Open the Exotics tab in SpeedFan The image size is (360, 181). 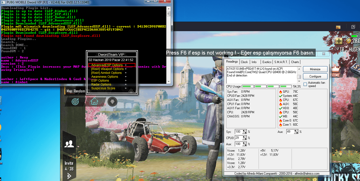pyautogui.click(x=267, y=62)
